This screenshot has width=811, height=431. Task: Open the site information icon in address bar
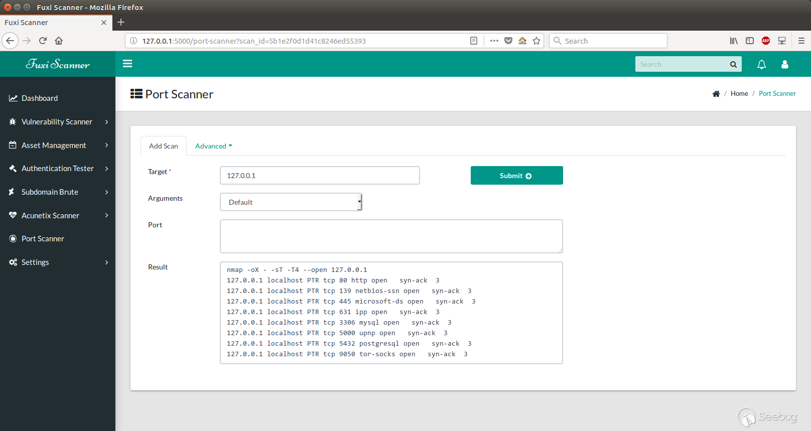(x=133, y=41)
